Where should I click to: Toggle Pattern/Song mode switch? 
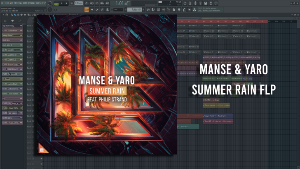coord(56,3)
